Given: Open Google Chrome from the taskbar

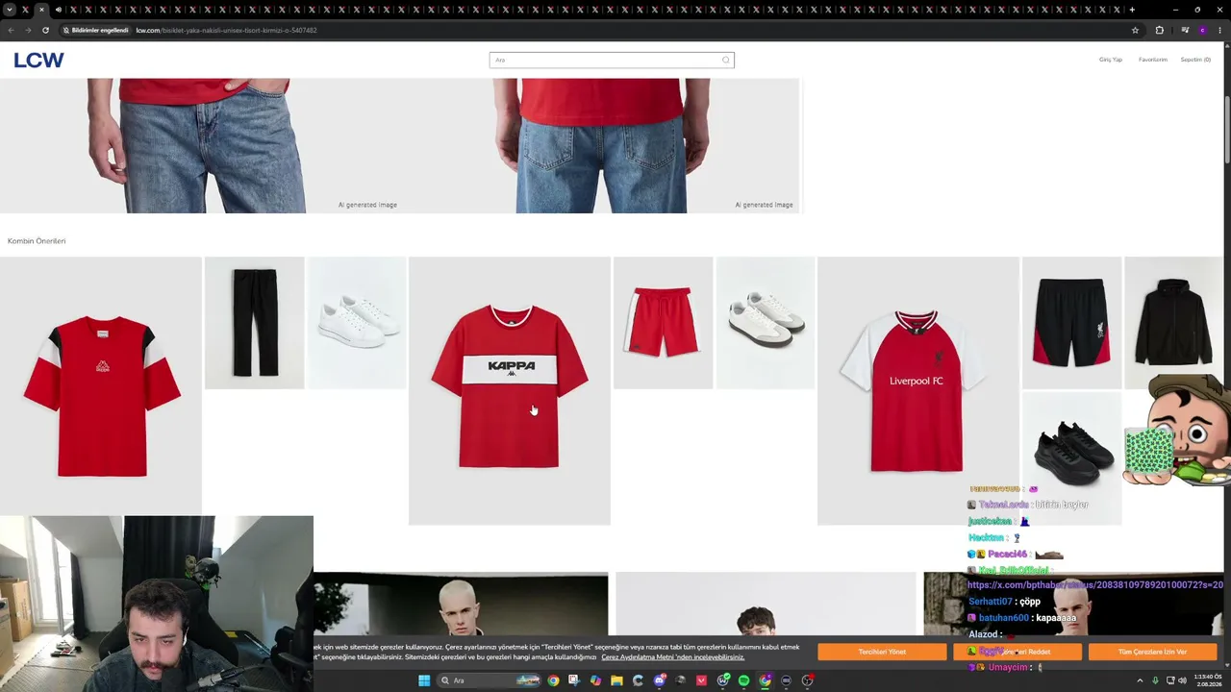Looking at the screenshot, I should pos(553,680).
